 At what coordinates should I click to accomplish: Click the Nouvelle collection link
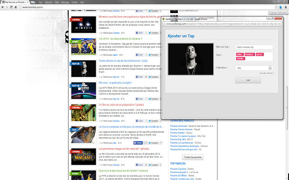pos(267,73)
